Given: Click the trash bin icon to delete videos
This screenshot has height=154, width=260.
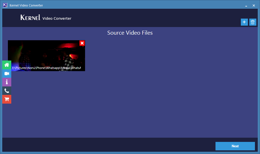Looking at the screenshot, I should 253,22.
